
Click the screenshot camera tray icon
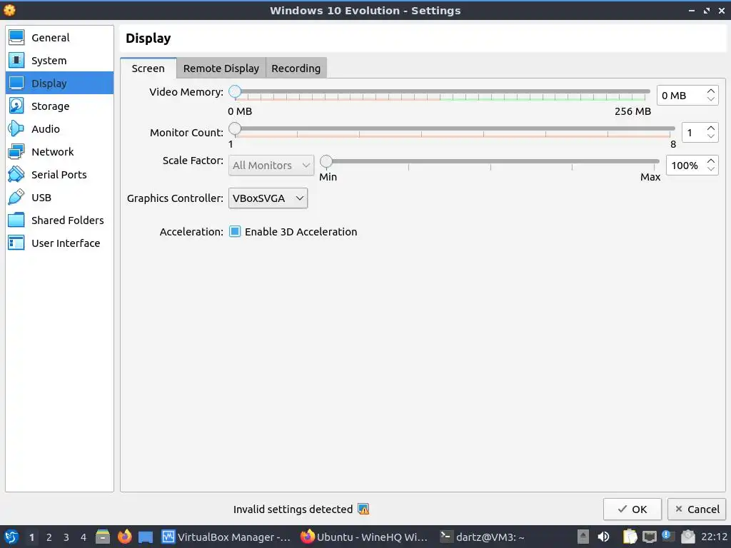click(688, 537)
